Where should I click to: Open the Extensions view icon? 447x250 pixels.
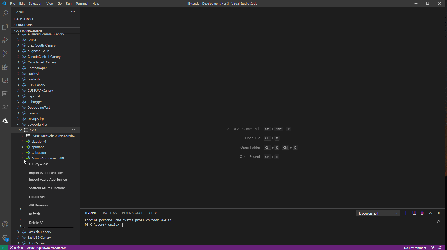pos(5,67)
